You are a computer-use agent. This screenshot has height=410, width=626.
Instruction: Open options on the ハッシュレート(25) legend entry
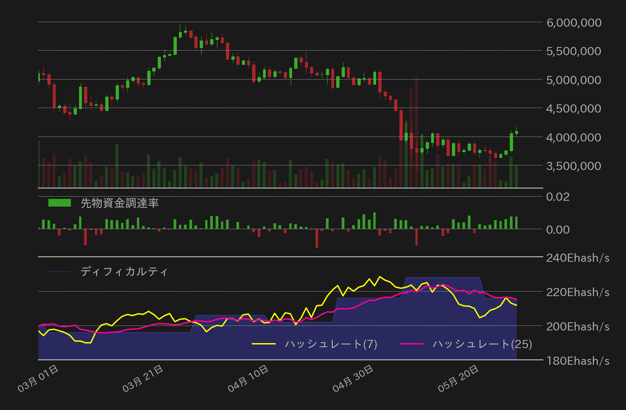pos(481,344)
